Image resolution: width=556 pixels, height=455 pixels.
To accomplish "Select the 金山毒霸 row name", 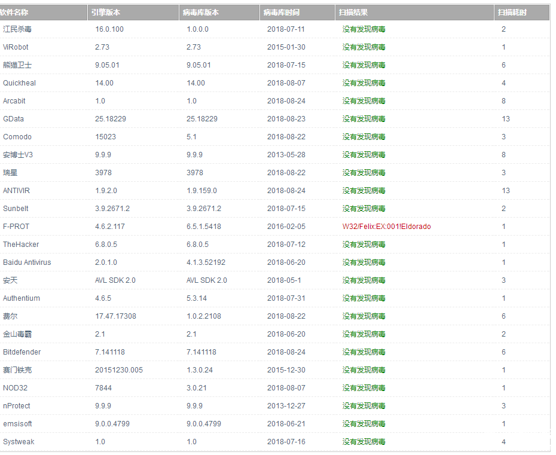I will (17, 334).
